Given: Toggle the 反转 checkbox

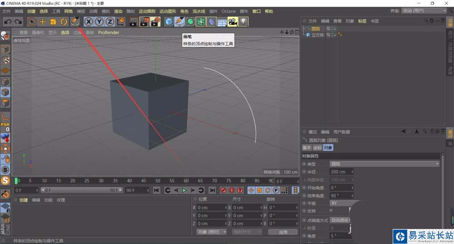Looking at the screenshot, I should click(x=331, y=211).
